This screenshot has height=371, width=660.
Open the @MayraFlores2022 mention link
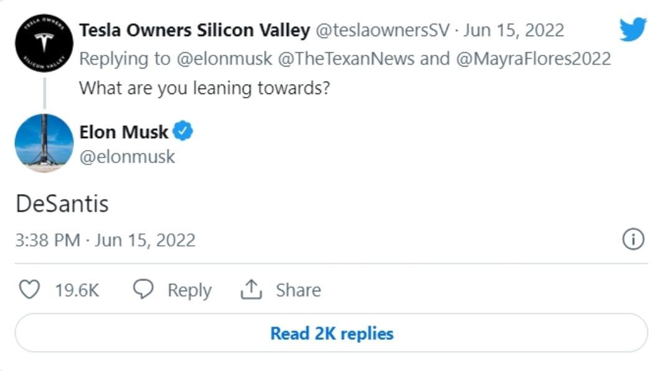(x=534, y=59)
